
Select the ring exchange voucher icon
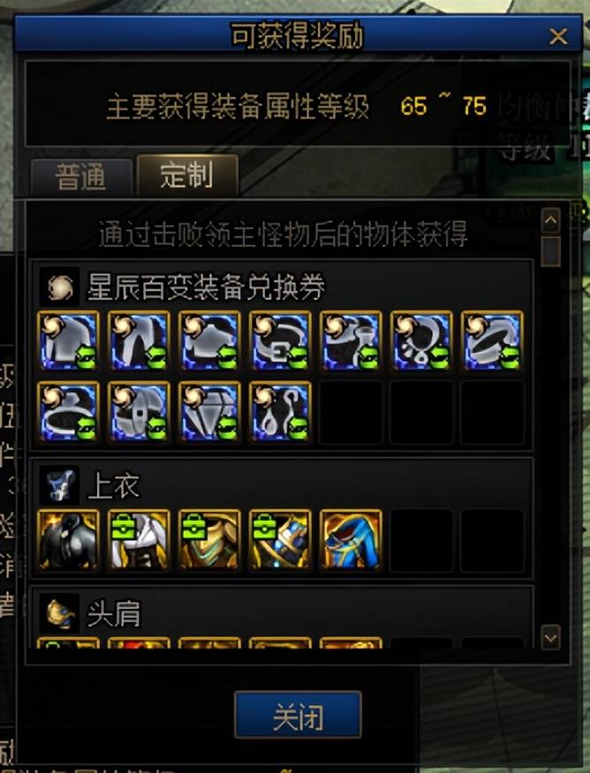(69, 411)
